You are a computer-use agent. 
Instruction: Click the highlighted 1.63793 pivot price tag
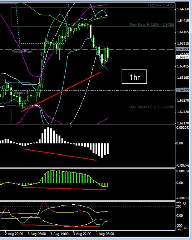(182, 49)
